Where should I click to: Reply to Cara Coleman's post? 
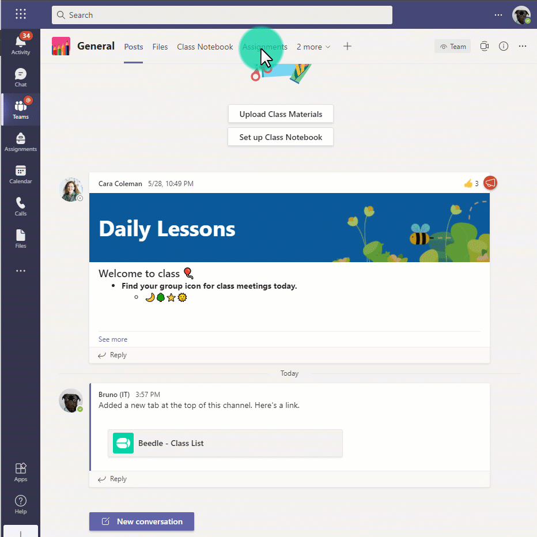(112, 355)
